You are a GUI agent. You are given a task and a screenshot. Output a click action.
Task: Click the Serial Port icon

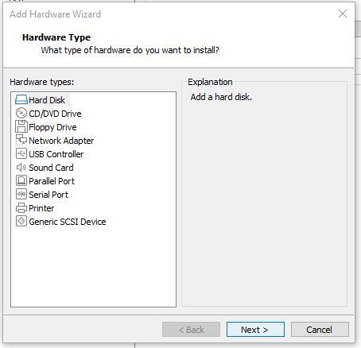coord(21,195)
